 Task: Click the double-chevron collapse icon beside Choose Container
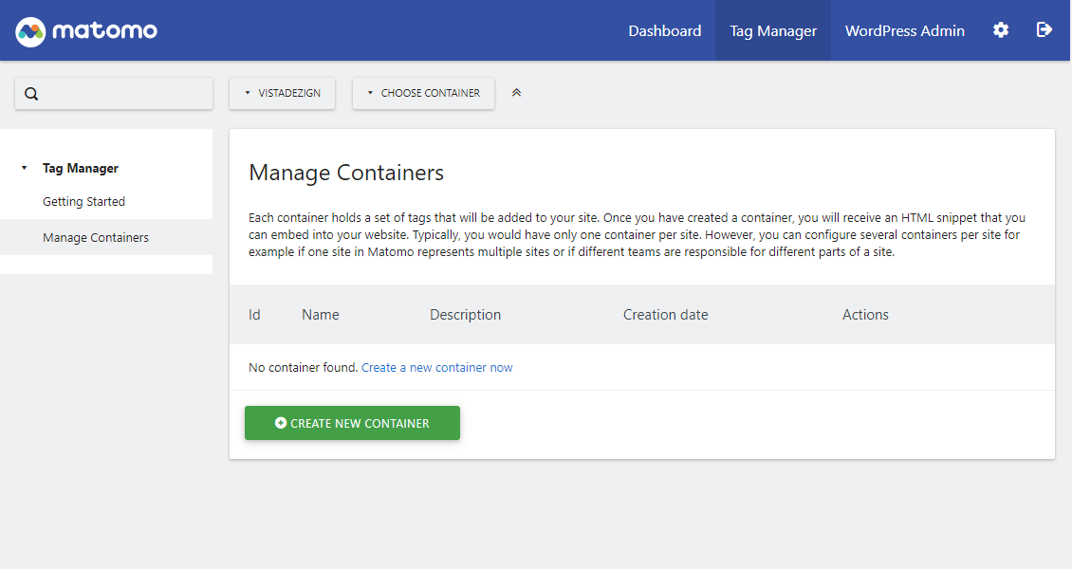(516, 93)
